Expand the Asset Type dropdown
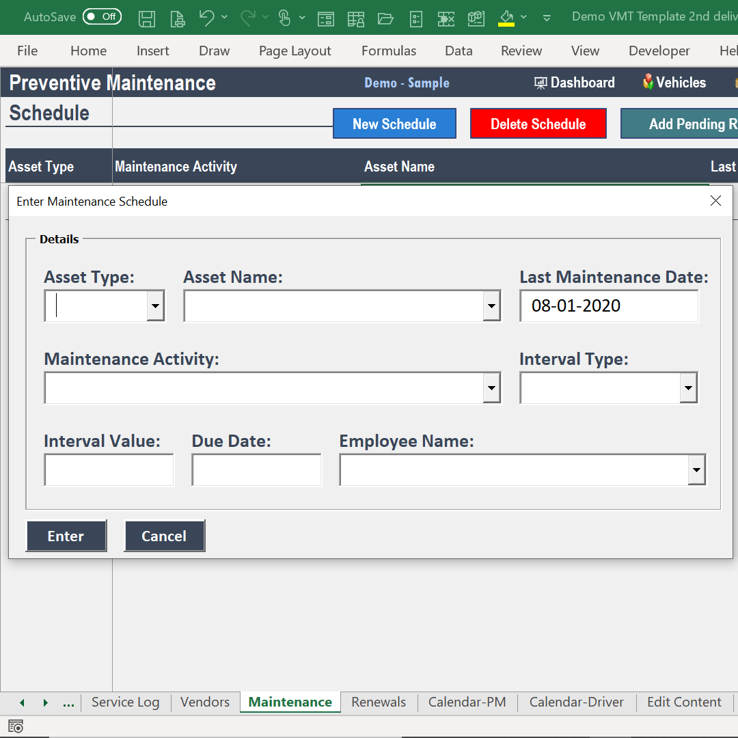This screenshot has width=738, height=738. 156,305
